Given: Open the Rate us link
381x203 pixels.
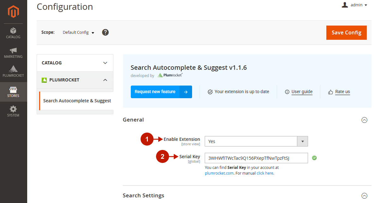Looking at the screenshot, I should pyautogui.click(x=342, y=92).
